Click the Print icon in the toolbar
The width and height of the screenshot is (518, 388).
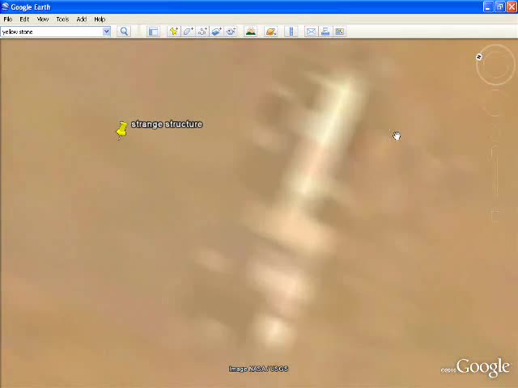(x=325, y=32)
